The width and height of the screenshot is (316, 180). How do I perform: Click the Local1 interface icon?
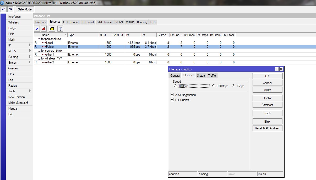click(44, 43)
